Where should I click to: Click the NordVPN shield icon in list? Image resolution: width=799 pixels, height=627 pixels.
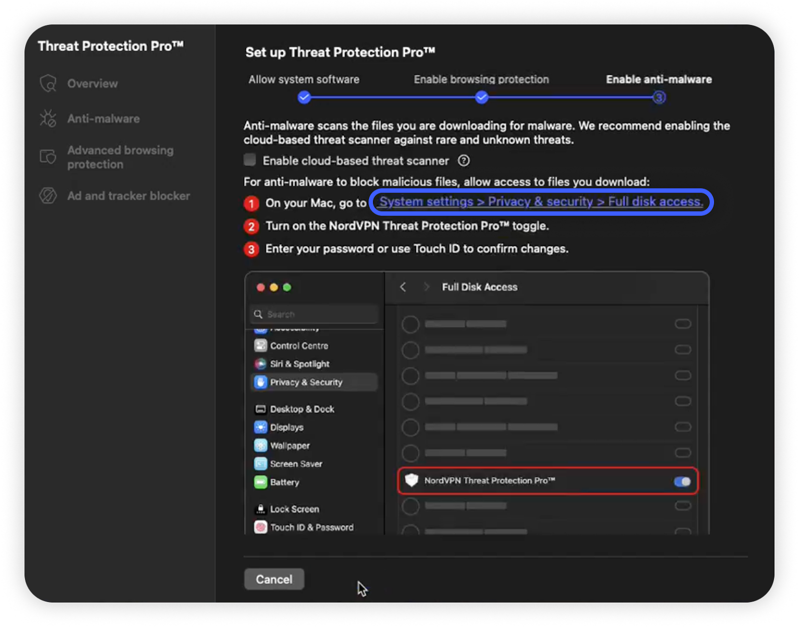[x=411, y=480]
